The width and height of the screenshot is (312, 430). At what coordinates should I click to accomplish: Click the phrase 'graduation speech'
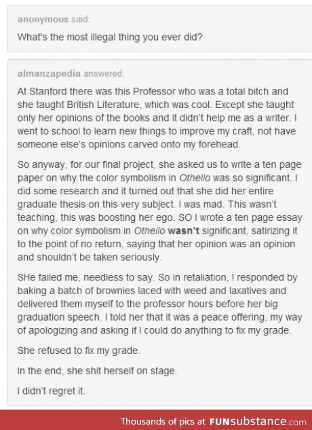58,317
